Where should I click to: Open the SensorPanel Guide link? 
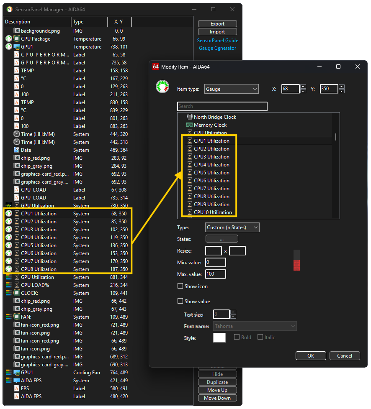coord(218,41)
